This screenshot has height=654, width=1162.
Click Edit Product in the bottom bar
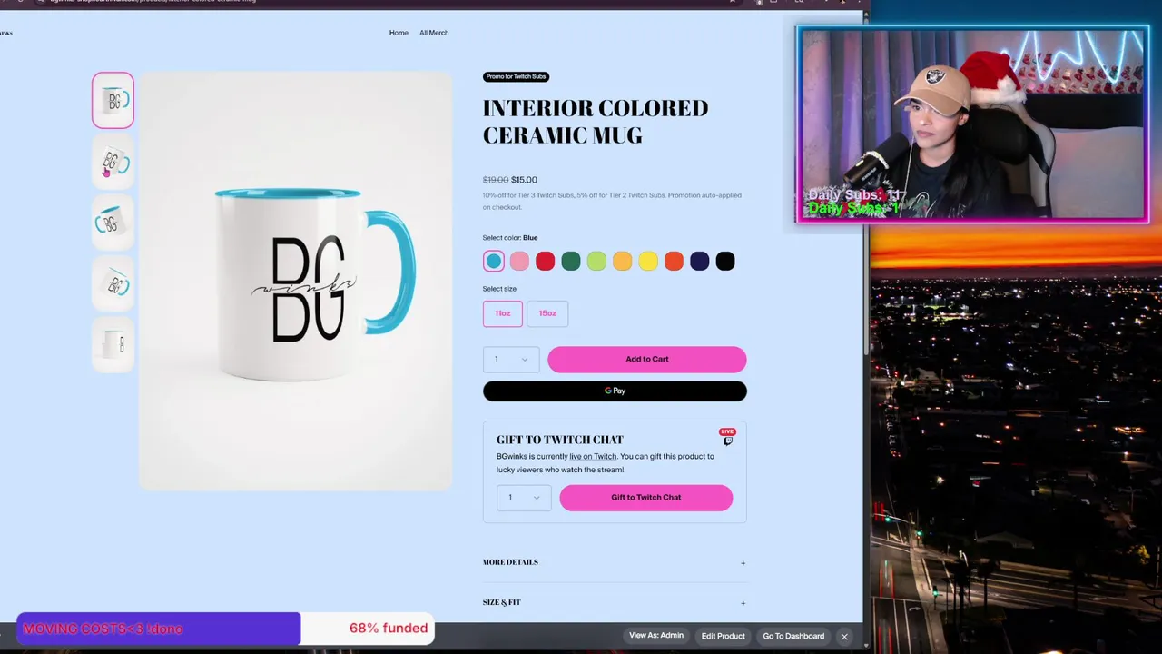coord(723,636)
